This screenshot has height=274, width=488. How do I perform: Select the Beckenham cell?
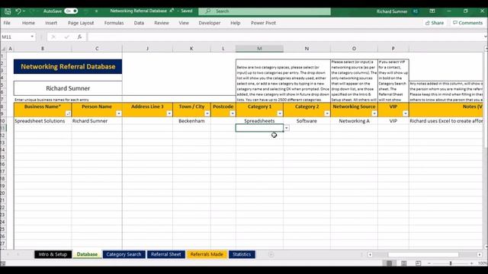point(191,121)
